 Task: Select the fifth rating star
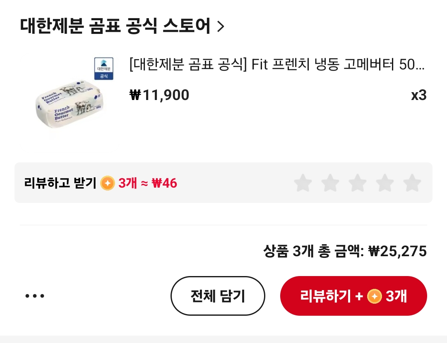[412, 183]
